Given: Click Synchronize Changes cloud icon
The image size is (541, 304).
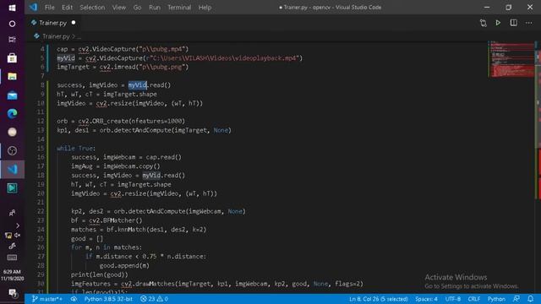Looking at the screenshot, I should (x=74, y=299).
